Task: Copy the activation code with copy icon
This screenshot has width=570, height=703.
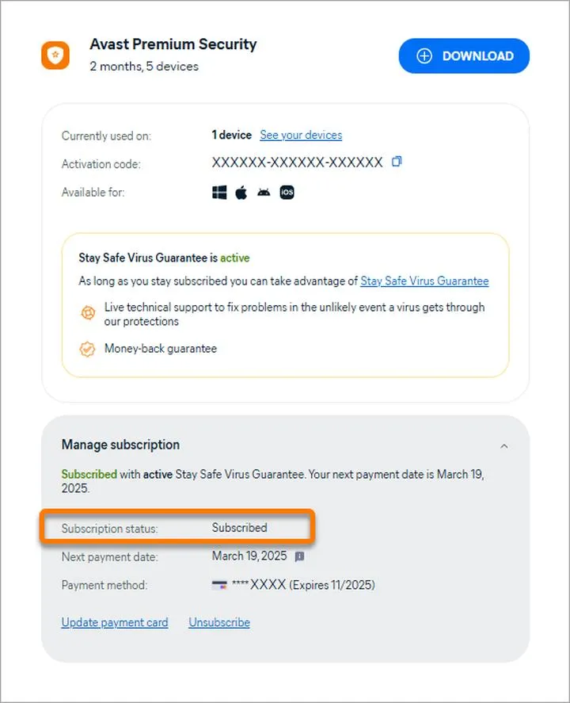Action: coord(397,162)
